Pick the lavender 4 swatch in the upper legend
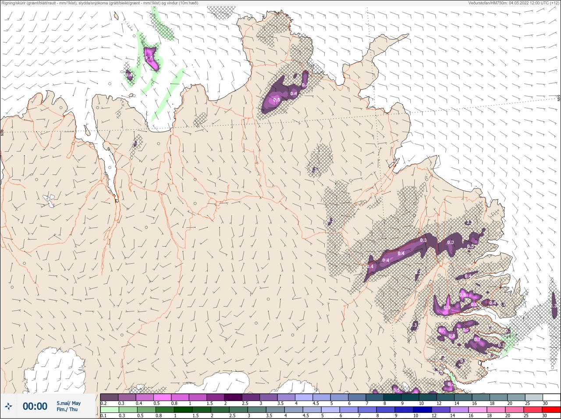The width and height of the screenshot is (561, 419). [304, 397]
